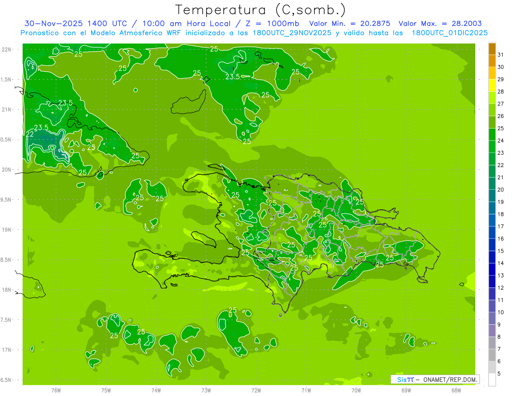Click the legend value "5"
Image resolution: width=512 pixels, height=396 pixels.
point(499,374)
